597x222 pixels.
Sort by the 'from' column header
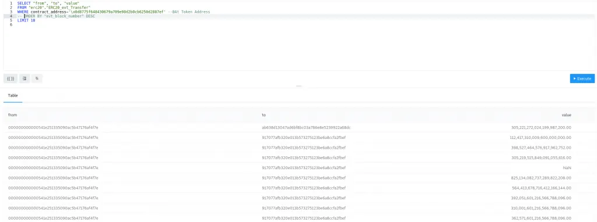click(13, 114)
